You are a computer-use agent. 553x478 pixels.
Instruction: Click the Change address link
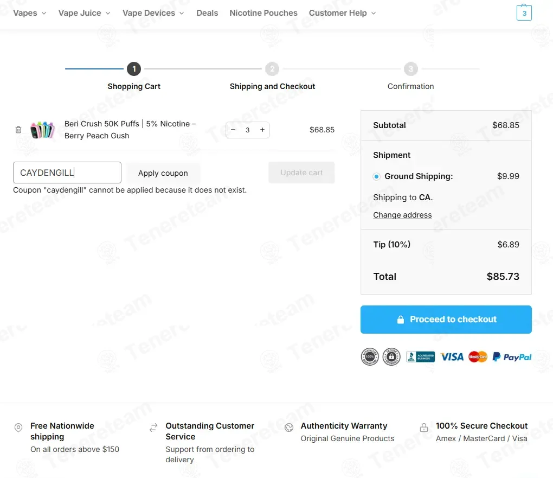pos(402,215)
